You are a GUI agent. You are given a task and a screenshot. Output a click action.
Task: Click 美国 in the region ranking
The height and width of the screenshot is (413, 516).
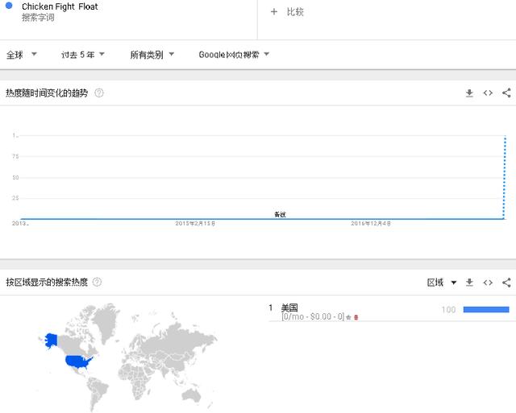(289, 308)
